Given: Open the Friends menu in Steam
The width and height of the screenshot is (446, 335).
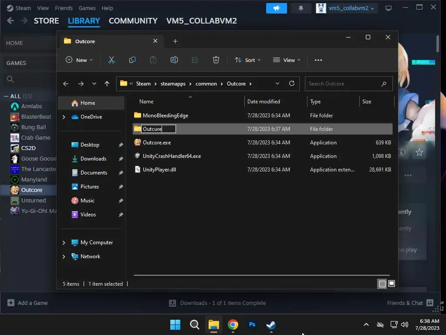Looking at the screenshot, I should (64, 8).
